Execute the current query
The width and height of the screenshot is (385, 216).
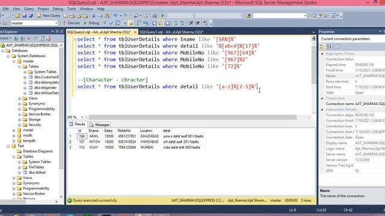(x=71, y=23)
